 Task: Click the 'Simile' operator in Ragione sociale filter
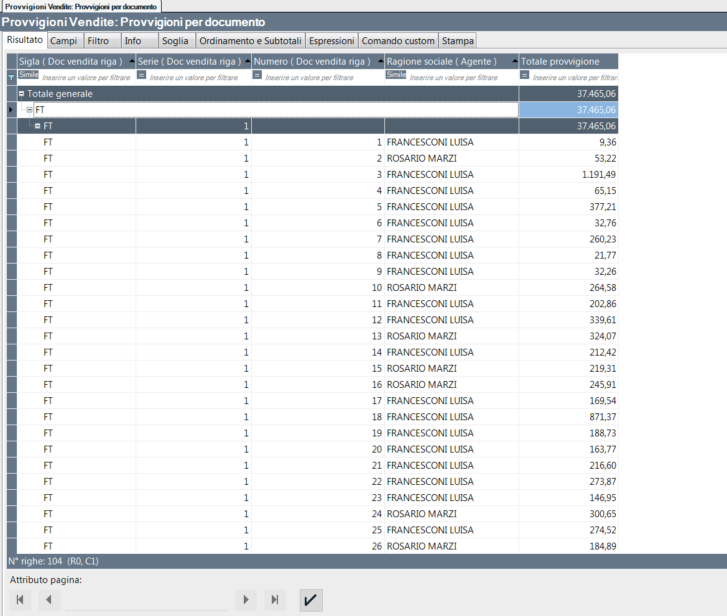396,75
